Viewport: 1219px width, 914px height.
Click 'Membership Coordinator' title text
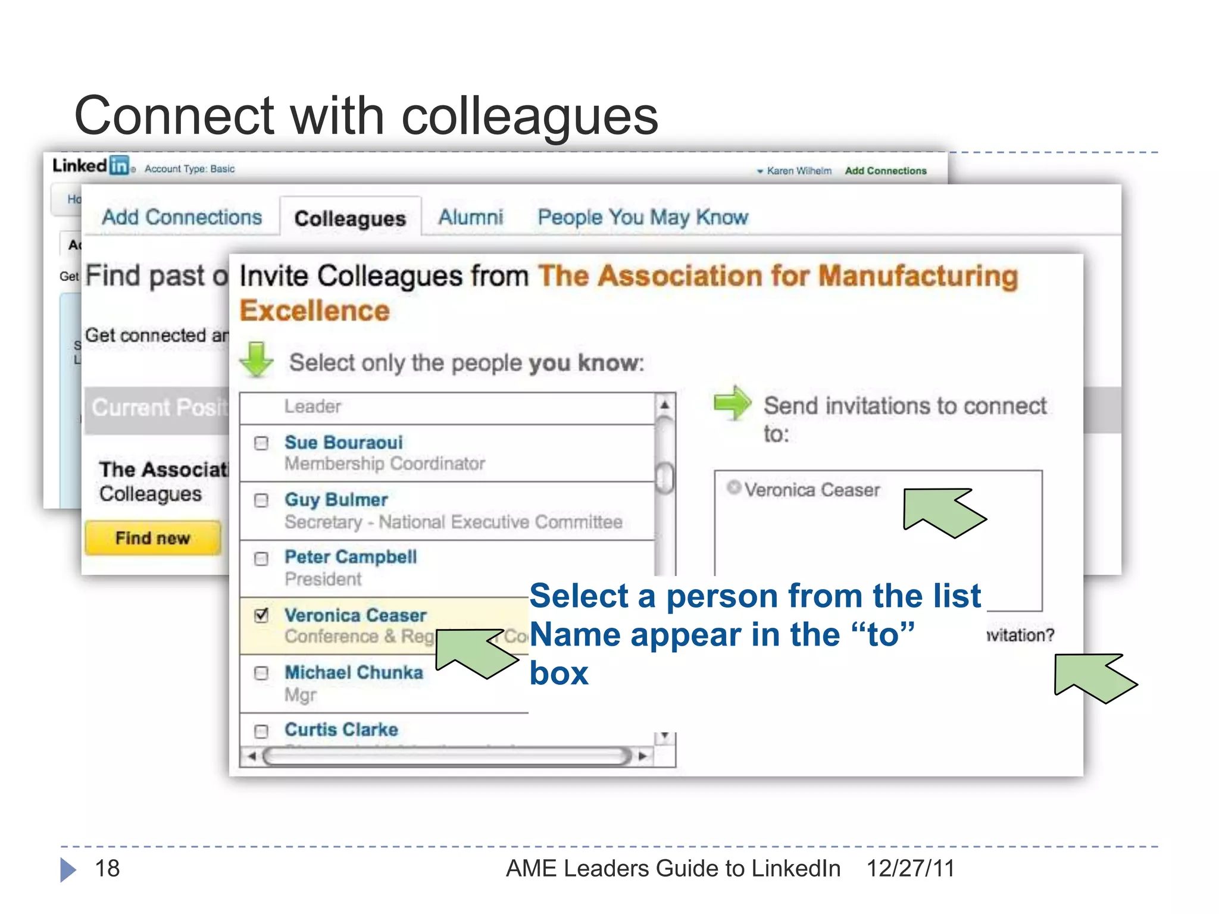pos(385,464)
